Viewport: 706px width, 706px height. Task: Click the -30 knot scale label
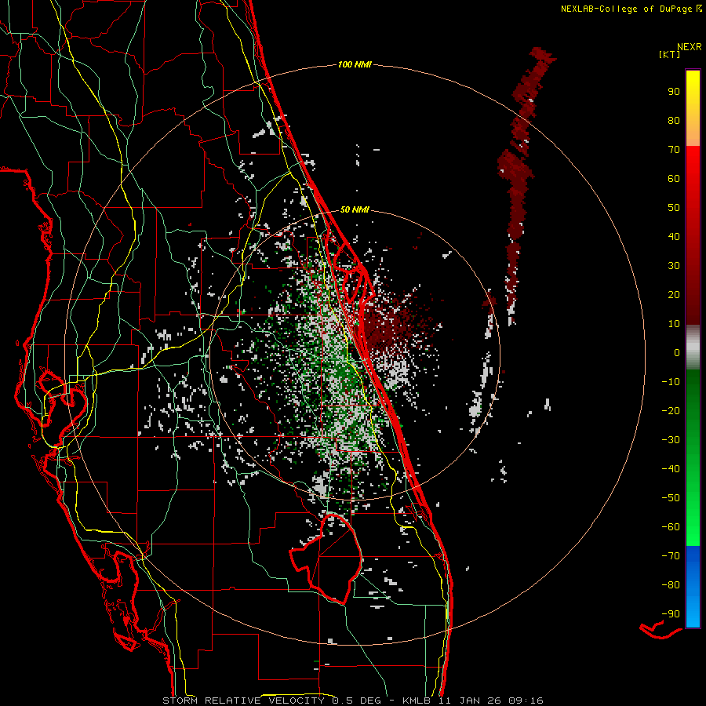671,440
